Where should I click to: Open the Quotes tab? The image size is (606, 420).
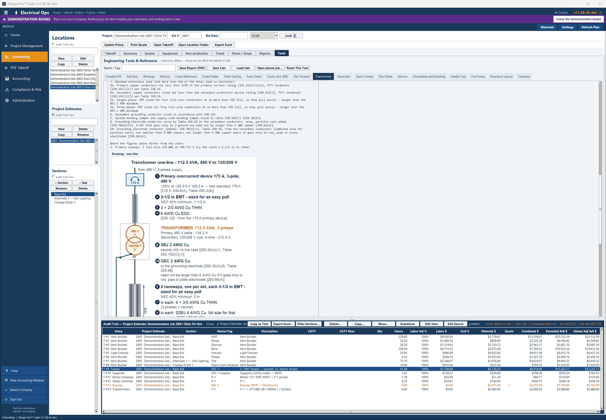coord(150,53)
